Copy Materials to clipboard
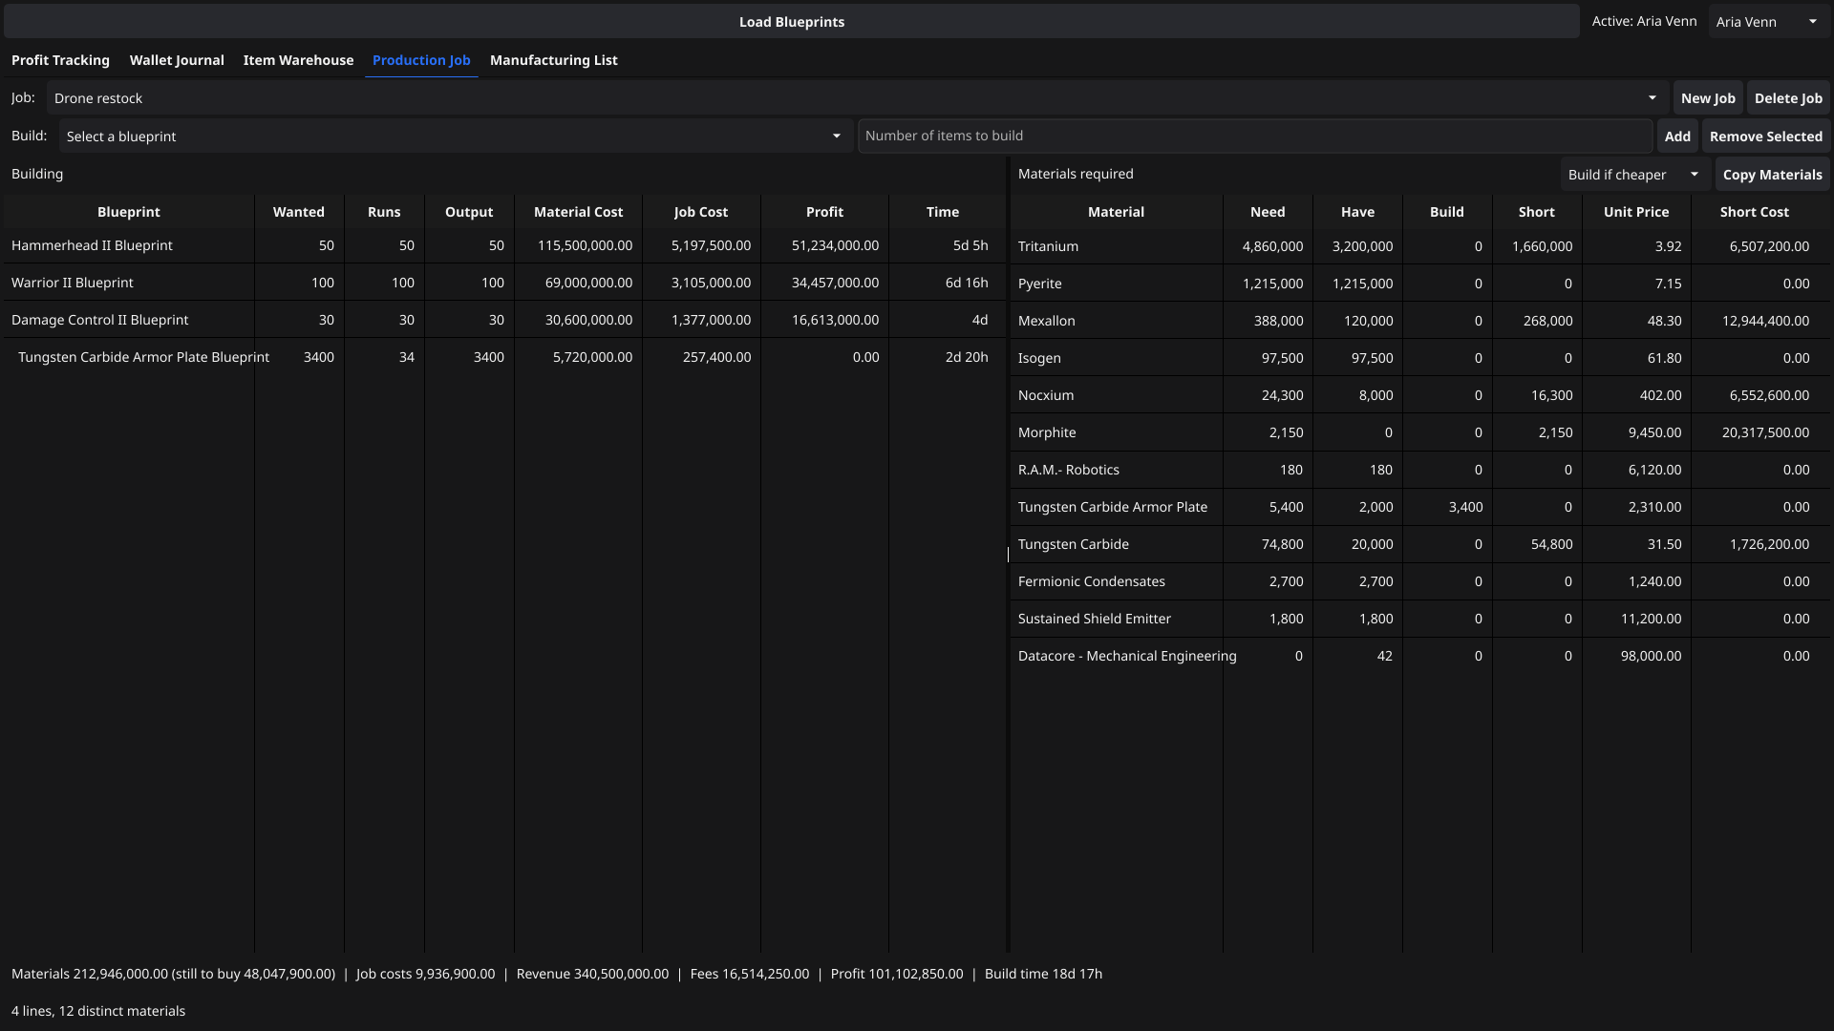Image resolution: width=1834 pixels, height=1031 pixels. tap(1772, 175)
